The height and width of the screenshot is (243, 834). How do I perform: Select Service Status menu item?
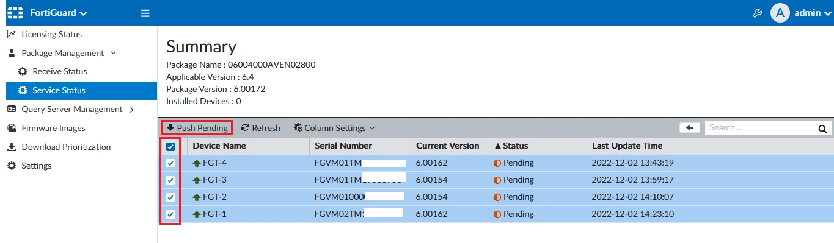click(81, 90)
